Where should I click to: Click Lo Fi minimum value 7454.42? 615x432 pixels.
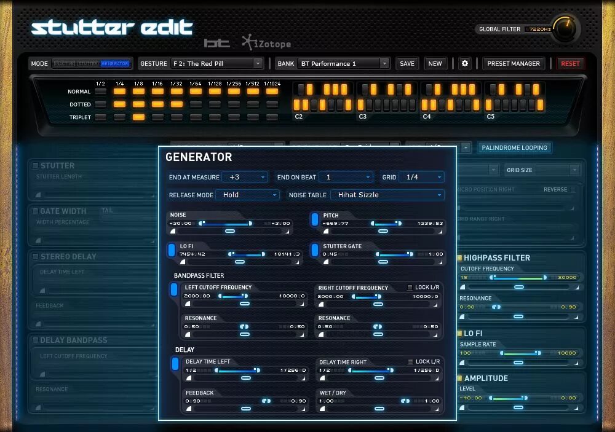point(192,254)
